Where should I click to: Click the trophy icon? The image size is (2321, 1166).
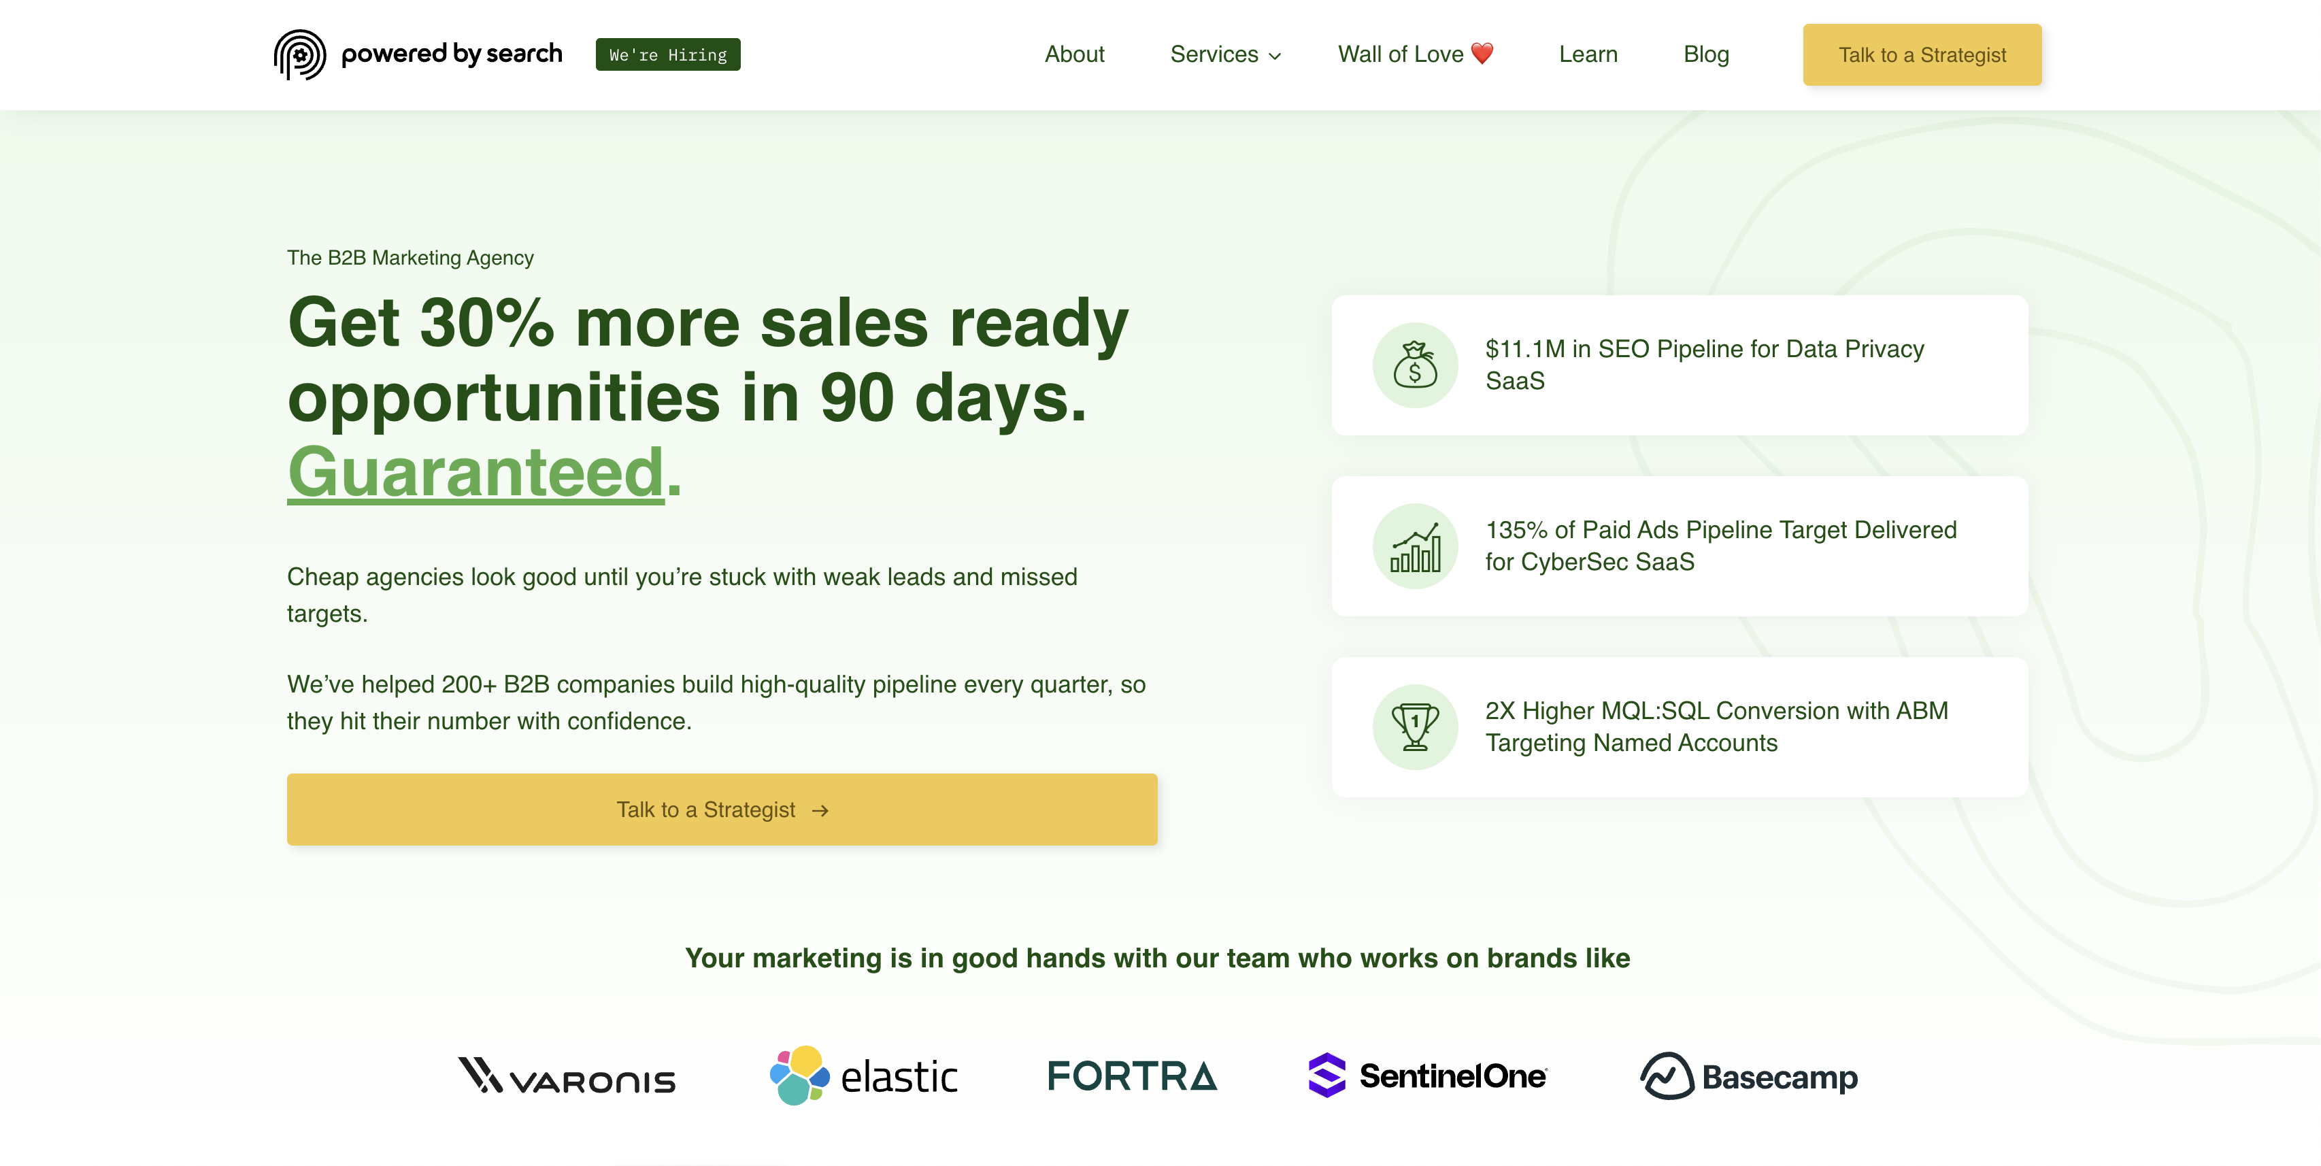(1415, 727)
